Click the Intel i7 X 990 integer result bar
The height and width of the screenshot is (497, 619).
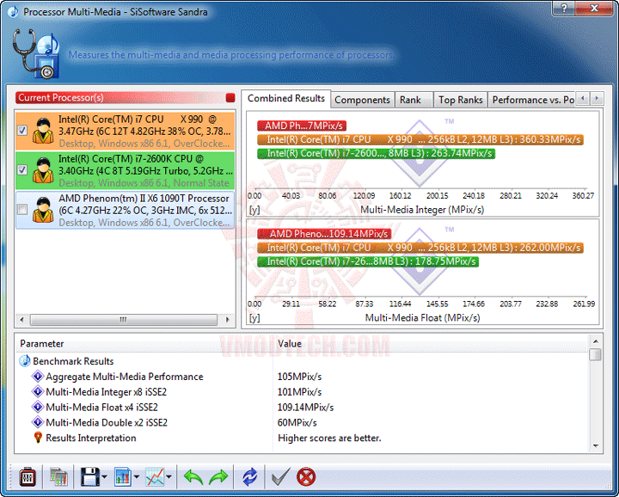point(420,140)
